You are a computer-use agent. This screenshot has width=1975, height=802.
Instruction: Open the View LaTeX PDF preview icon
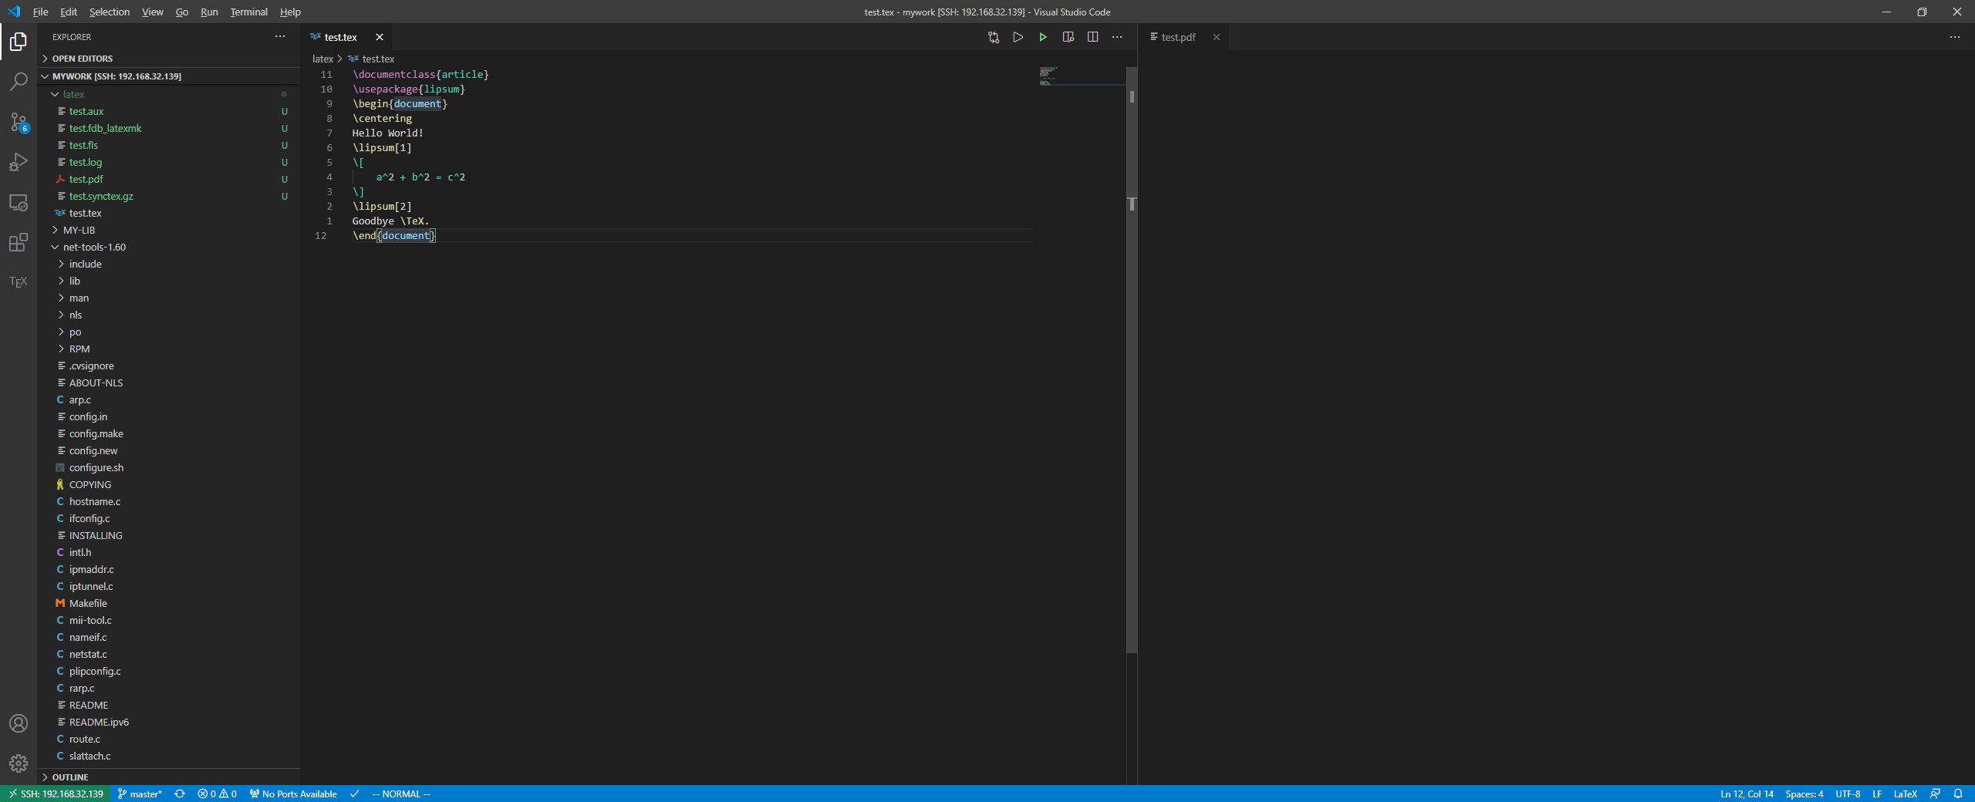1068,36
